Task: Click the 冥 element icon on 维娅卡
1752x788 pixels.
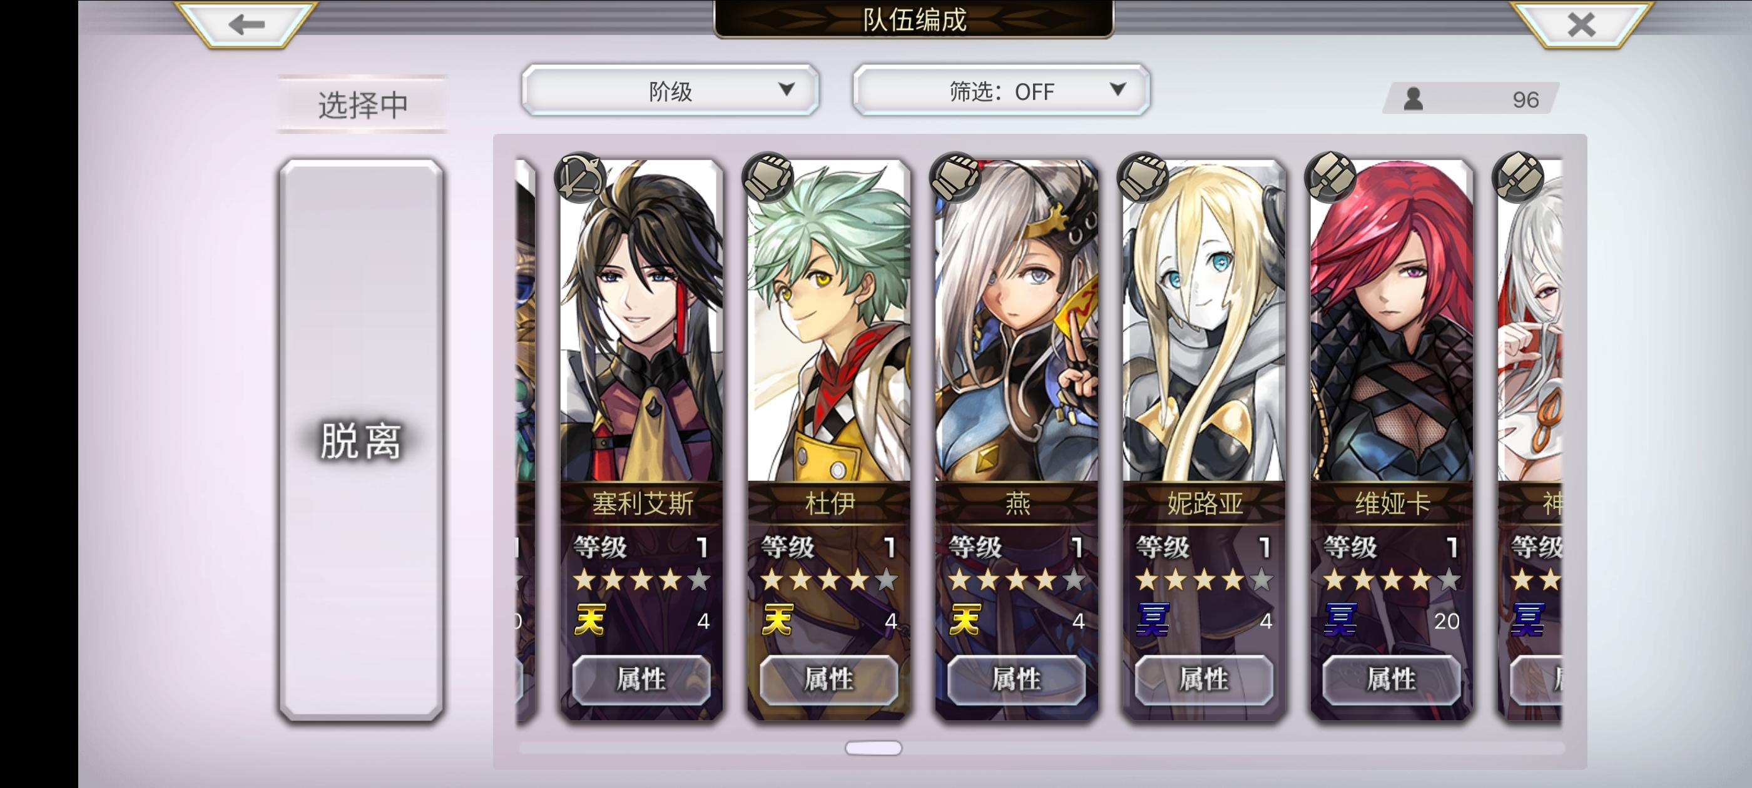Action: tap(1340, 619)
